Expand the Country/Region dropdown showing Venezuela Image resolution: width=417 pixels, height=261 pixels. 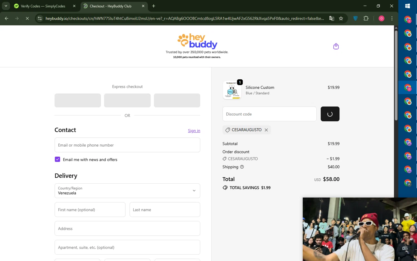(127, 191)
